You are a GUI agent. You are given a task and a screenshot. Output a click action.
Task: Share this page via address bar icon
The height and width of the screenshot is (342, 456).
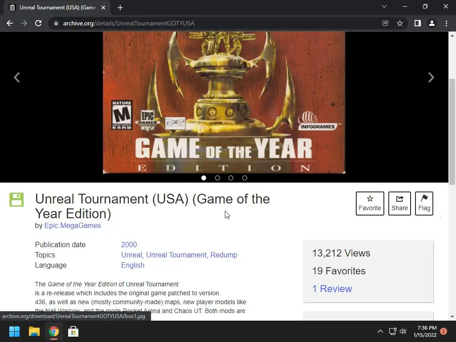tap(385, 23)
